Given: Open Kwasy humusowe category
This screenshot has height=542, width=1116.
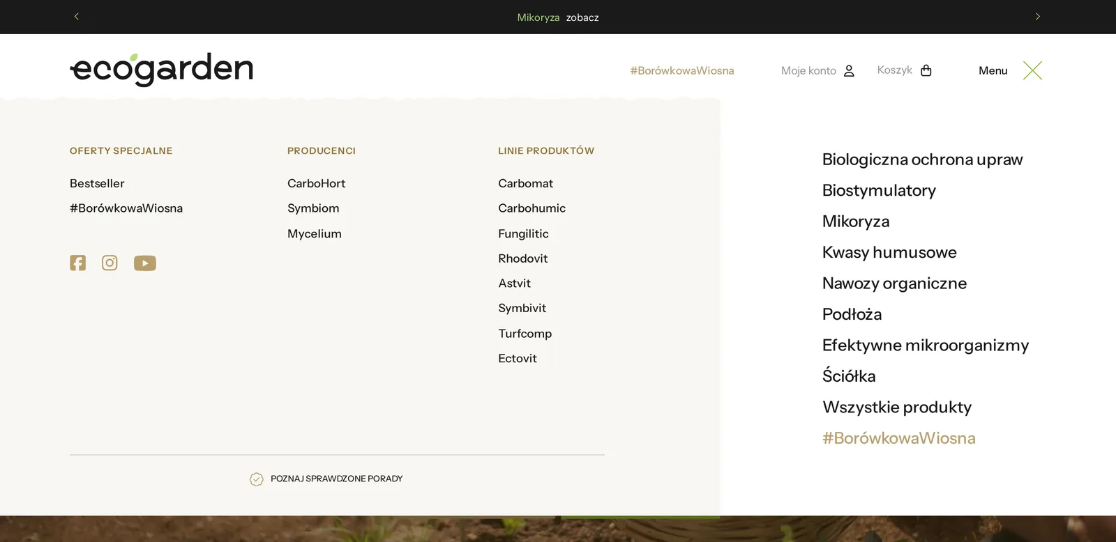Looking at the screenshot, I should 889,252.
